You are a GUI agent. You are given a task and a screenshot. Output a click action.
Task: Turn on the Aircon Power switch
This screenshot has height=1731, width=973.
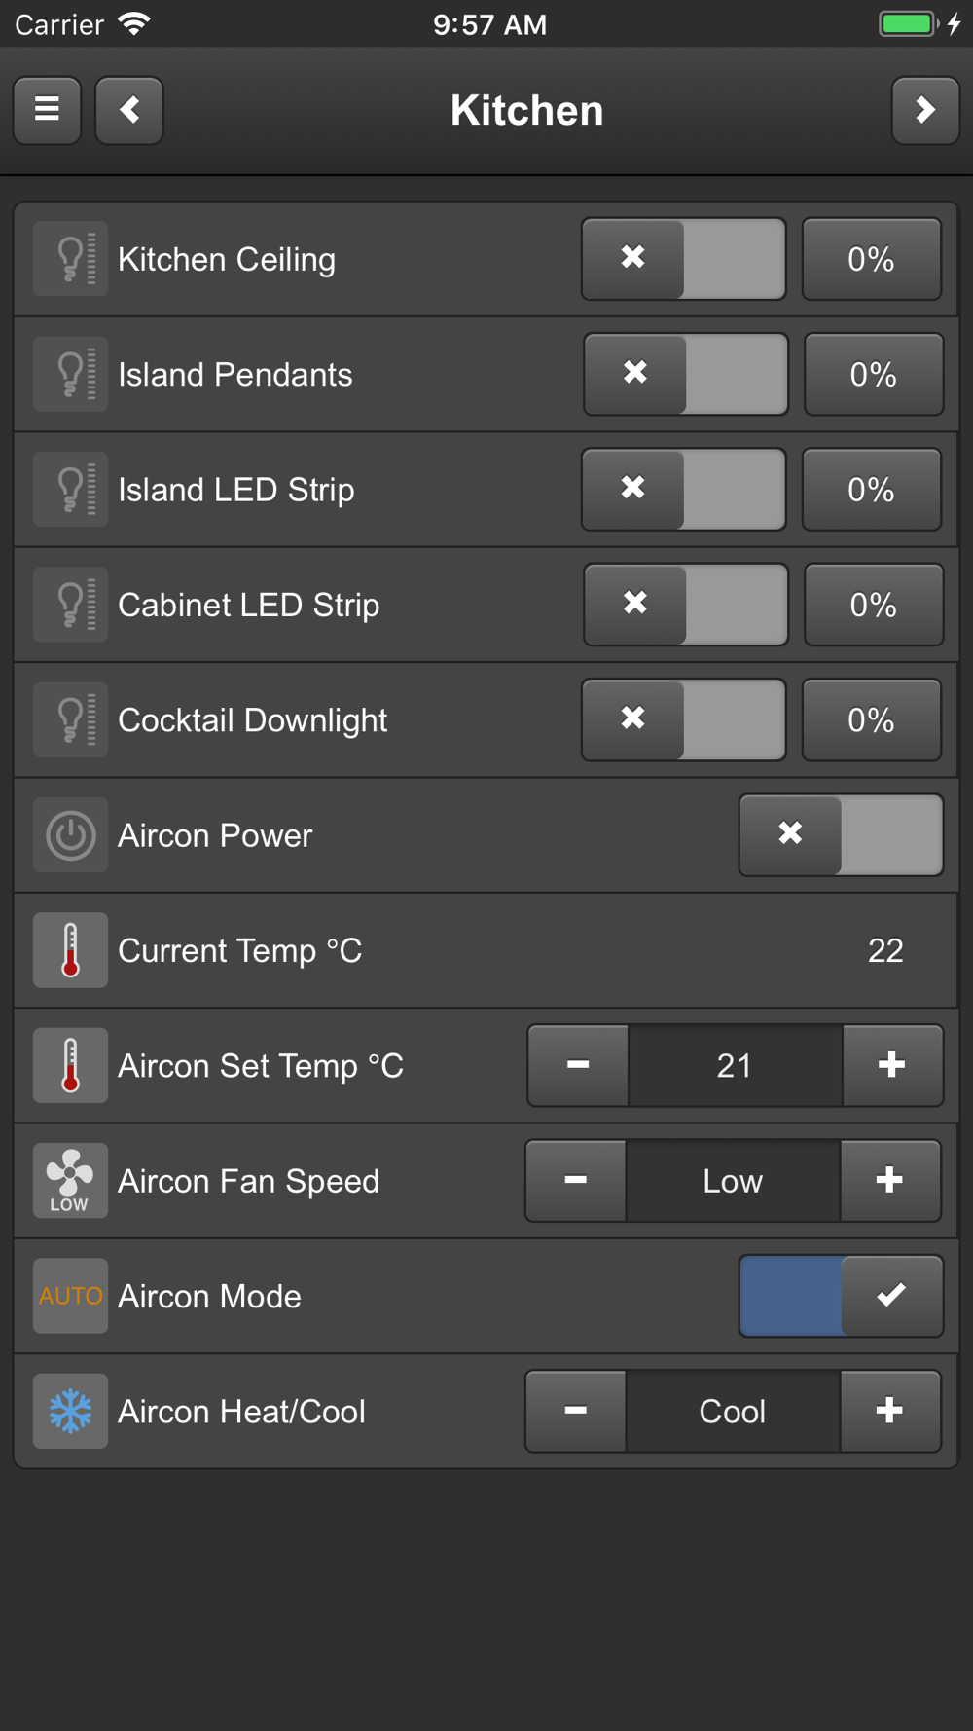point(841,835)
